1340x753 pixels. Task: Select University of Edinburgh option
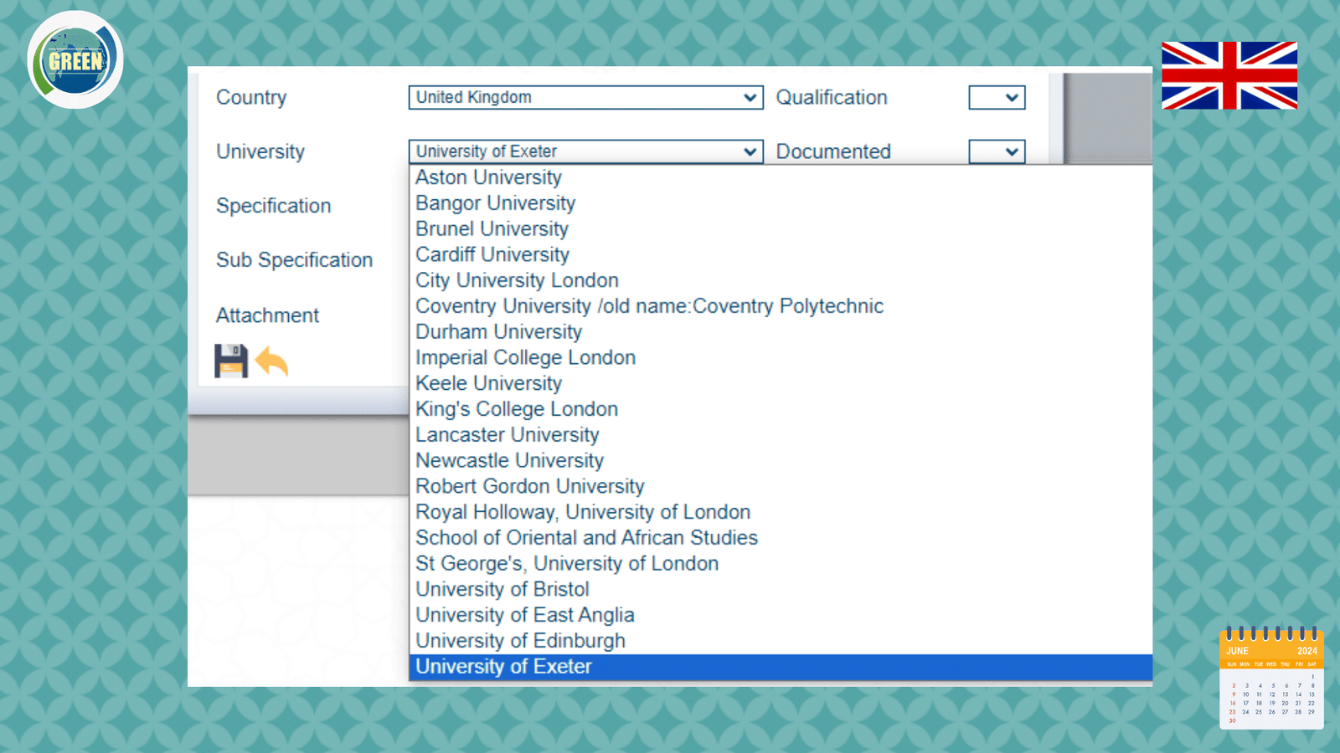click(x=520, y=641)
